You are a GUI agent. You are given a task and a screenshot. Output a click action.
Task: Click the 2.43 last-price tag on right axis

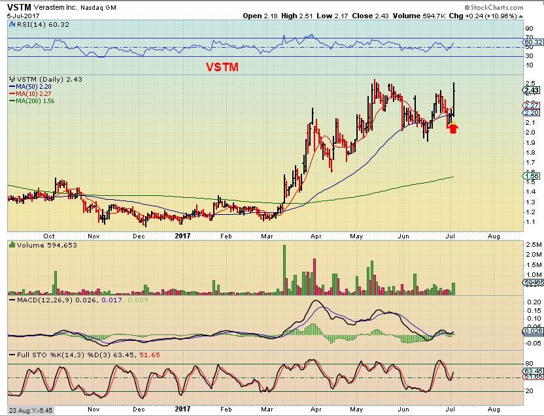pos(532,91)
